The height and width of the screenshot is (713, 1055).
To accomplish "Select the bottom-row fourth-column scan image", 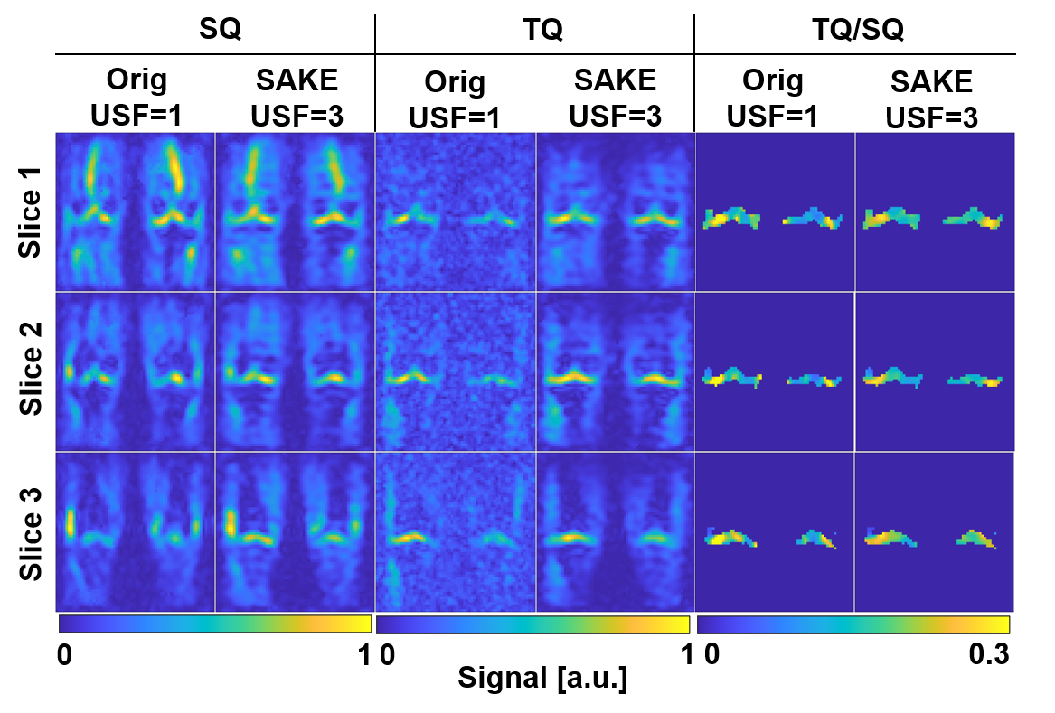I will (616, 532).
